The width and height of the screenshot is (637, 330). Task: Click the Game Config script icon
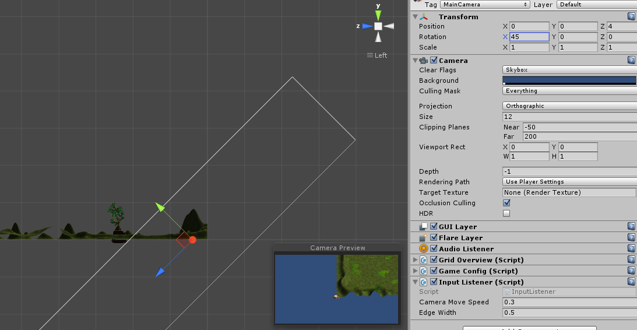pos(424,271)
